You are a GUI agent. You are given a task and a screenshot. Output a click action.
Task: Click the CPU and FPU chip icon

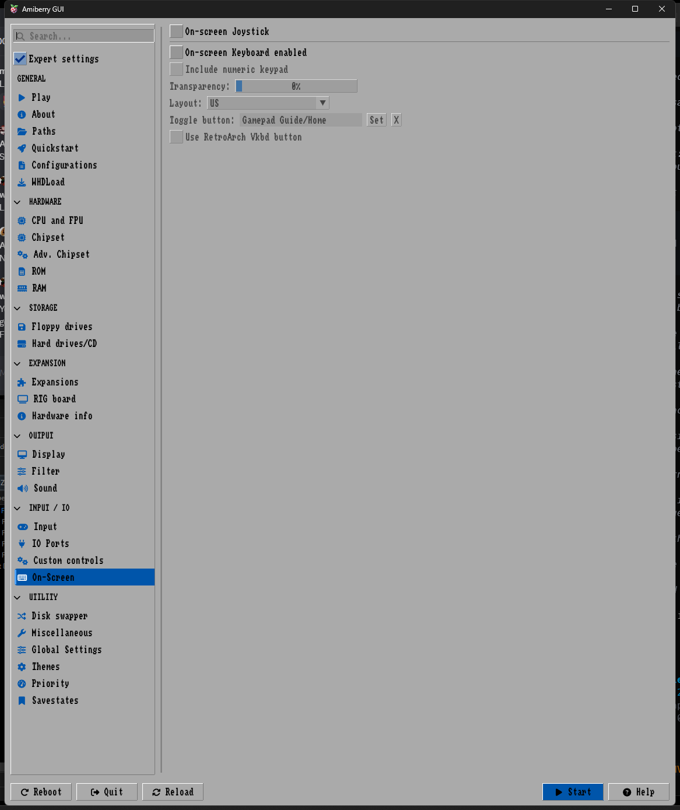tap(22, 221)
